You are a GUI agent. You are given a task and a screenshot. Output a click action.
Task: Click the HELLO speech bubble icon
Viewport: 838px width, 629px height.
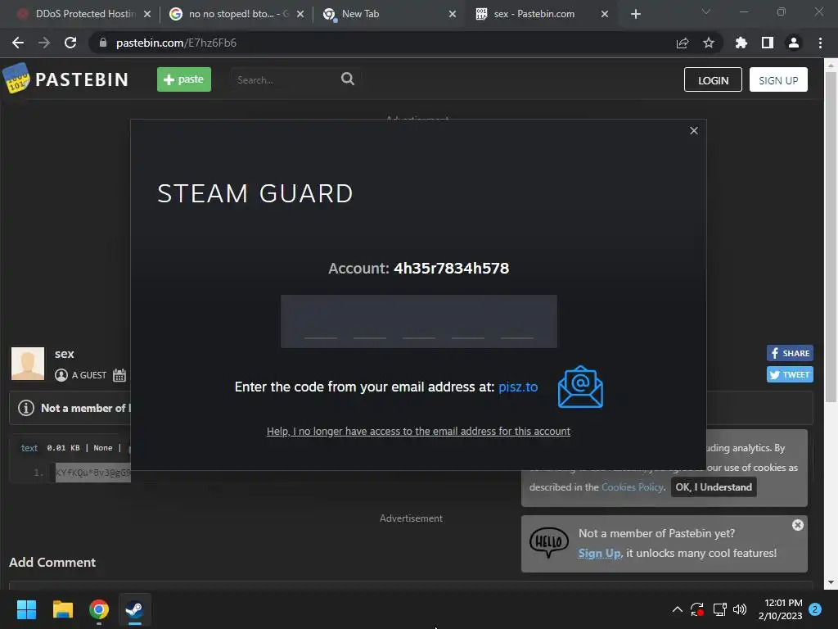coord(549,542)
